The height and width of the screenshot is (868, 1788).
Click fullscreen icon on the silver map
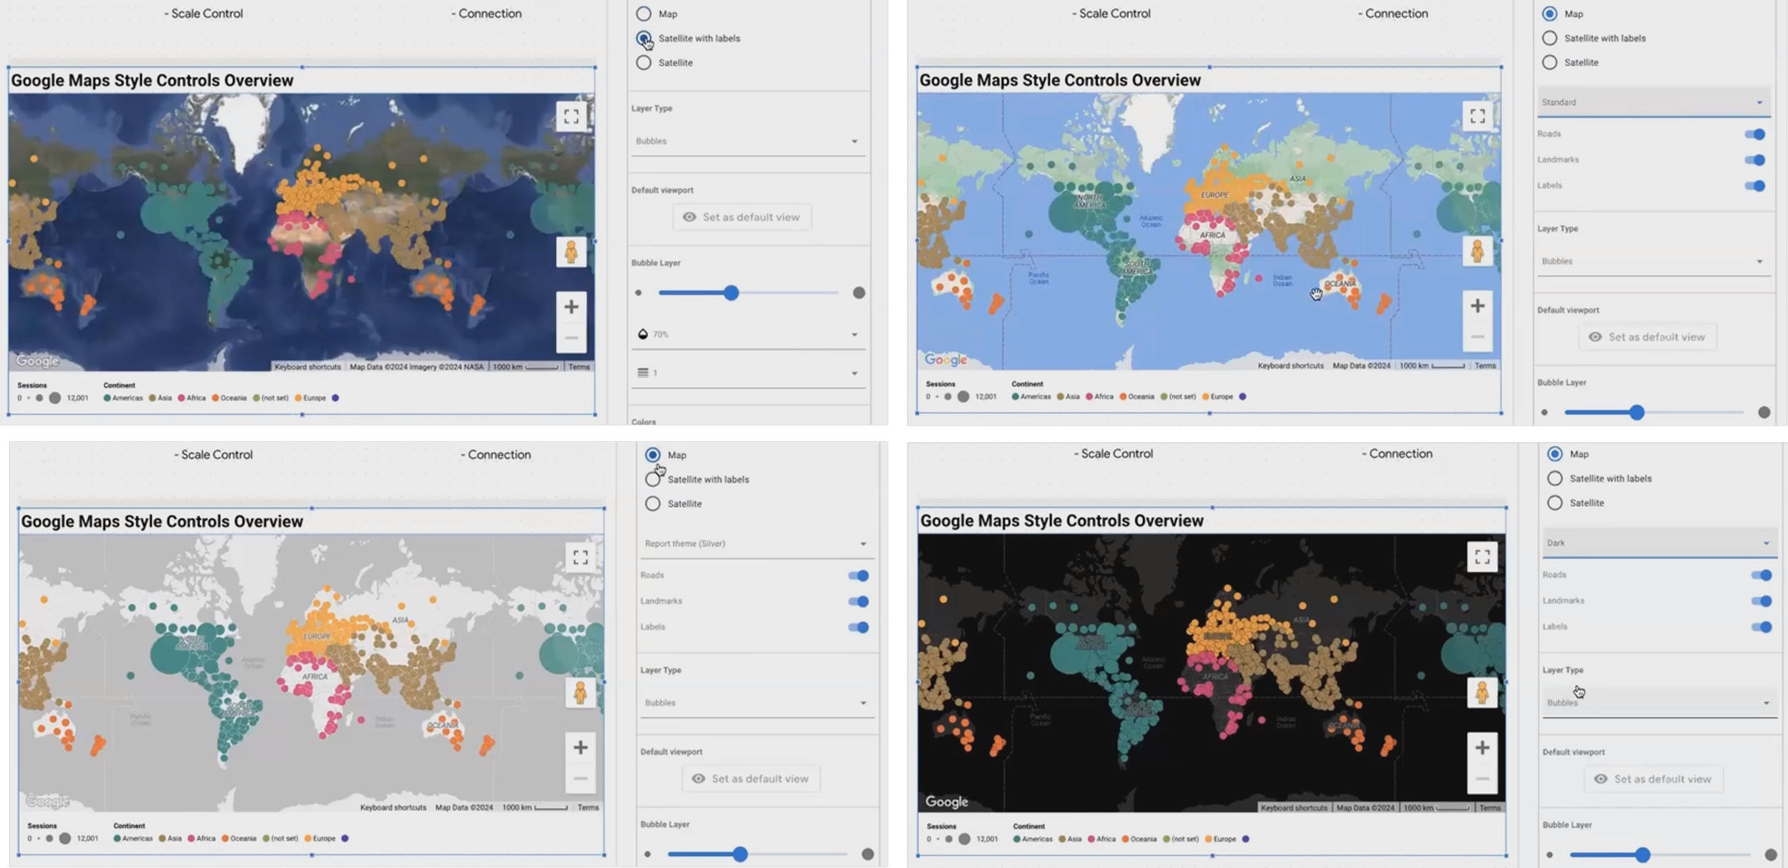click(580, 557)
